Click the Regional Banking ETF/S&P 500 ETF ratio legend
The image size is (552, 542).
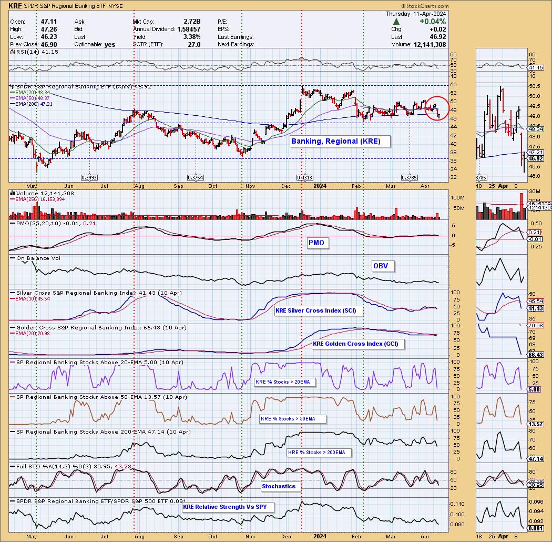tap(98, 501)
